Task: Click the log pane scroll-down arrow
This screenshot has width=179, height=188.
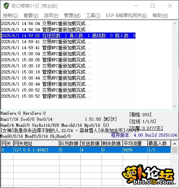Action: (x=174, y=106)
